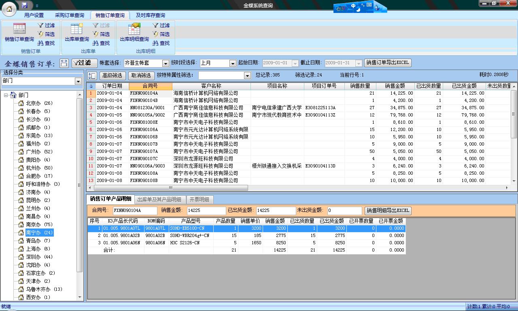Click the layout toggle icon left of 高级筛选
Viewport: 518px width, 311px height.
click(92, 76)
